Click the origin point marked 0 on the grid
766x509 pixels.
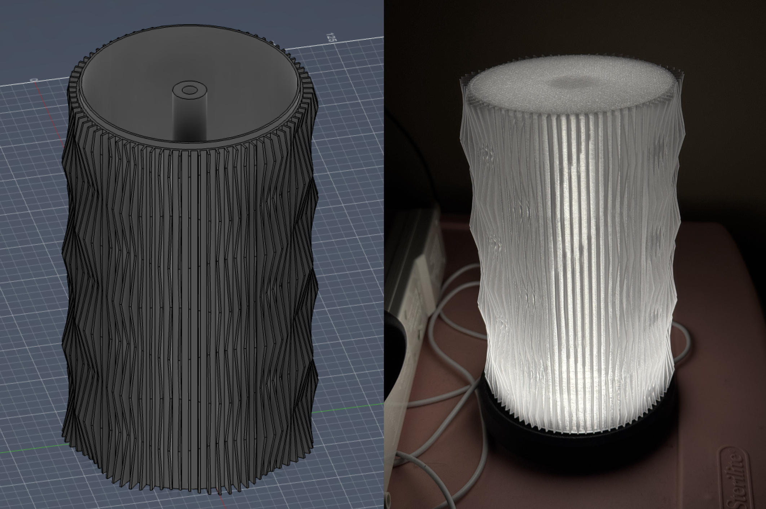point(34,80)
